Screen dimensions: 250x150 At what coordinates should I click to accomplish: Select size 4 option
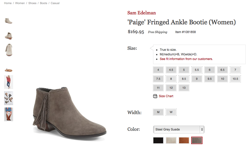(x=158, y=70)
